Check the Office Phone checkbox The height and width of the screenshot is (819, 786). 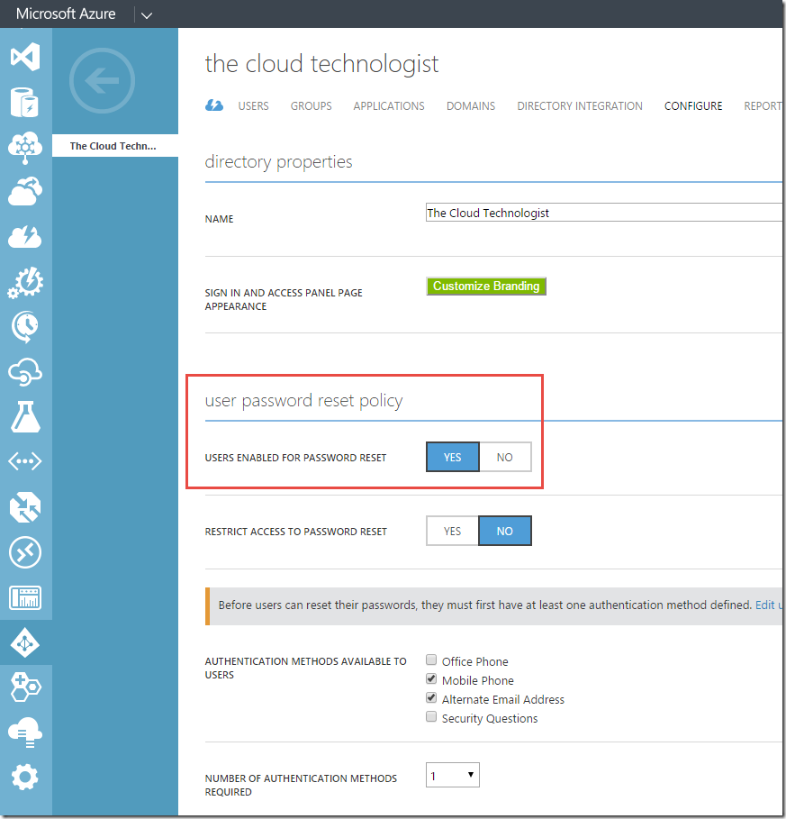click(431, 660)
